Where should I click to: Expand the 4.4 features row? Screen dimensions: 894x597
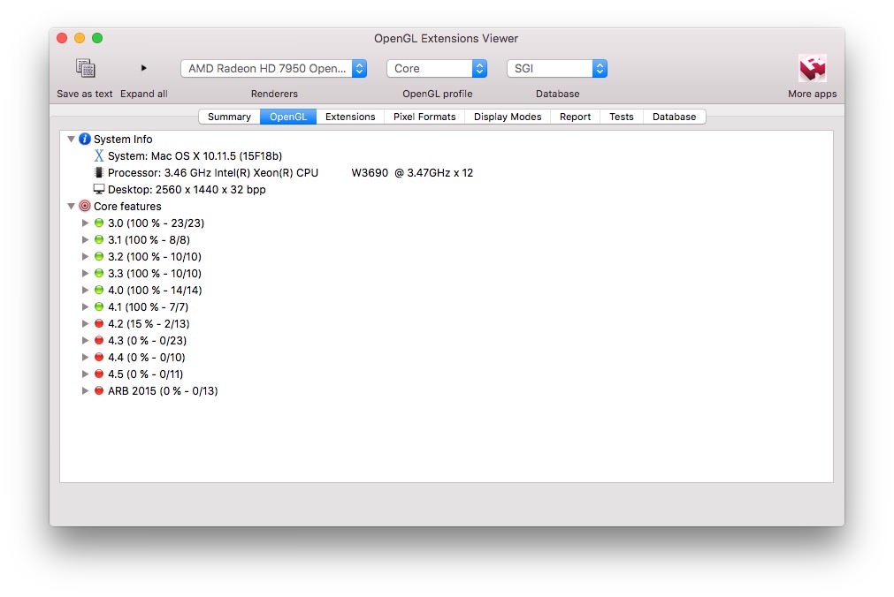[x=85, y=357]
